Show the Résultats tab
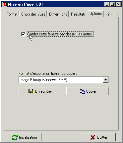Screen dimensions: 123x143 78,14
